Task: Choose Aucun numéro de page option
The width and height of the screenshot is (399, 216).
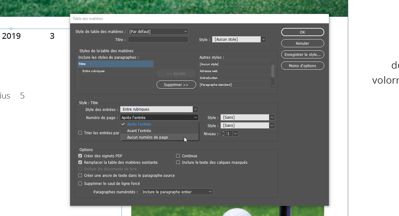Action: tap(159, 137)
